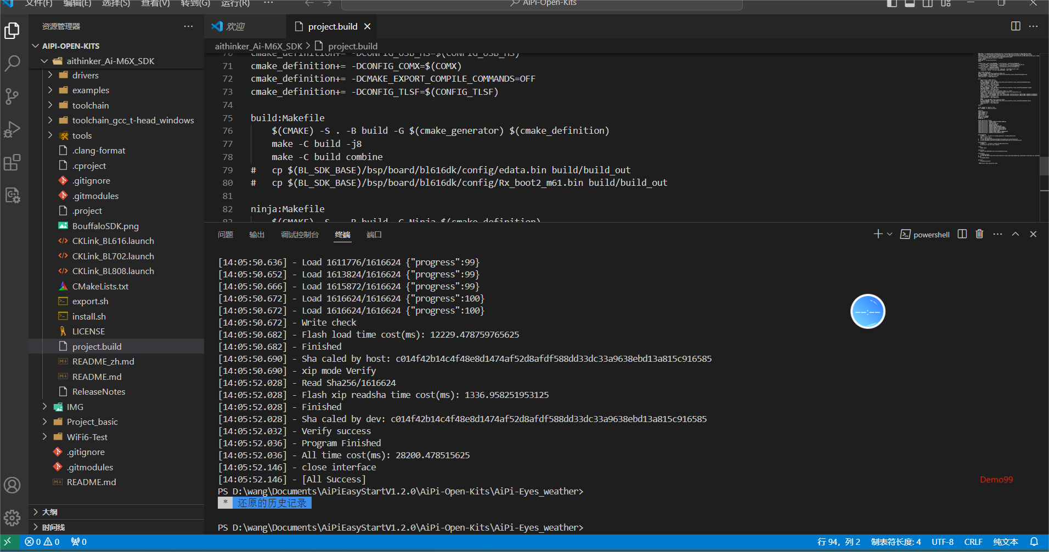Click the CRLF line ending button
The height and width of the screenshot is (552, 1049).
coord(973,542)
